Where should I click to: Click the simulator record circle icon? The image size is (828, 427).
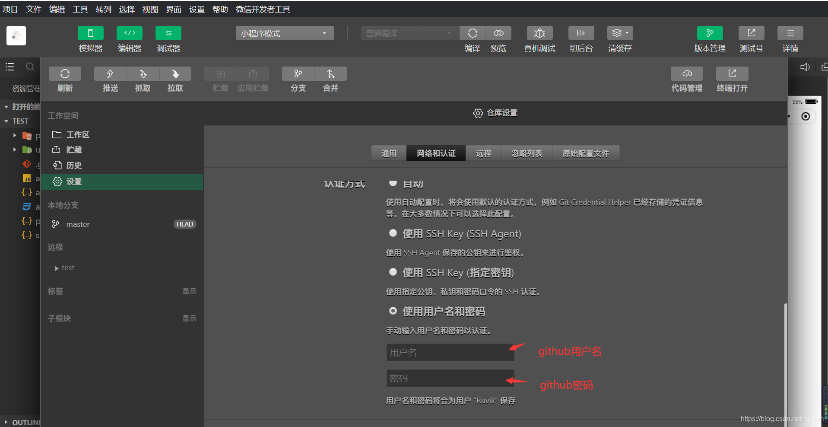pos(805,116)
